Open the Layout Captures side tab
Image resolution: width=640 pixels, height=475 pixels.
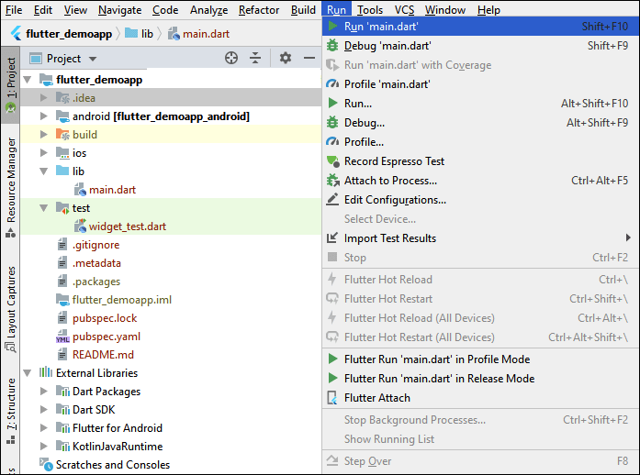pos(11,309)
